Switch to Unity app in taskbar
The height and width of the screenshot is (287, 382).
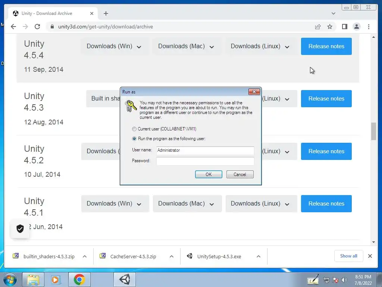(125, 280)
